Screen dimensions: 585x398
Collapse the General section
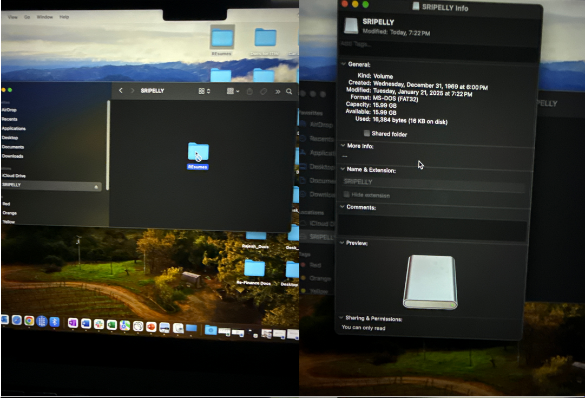(x=344, y=64)
